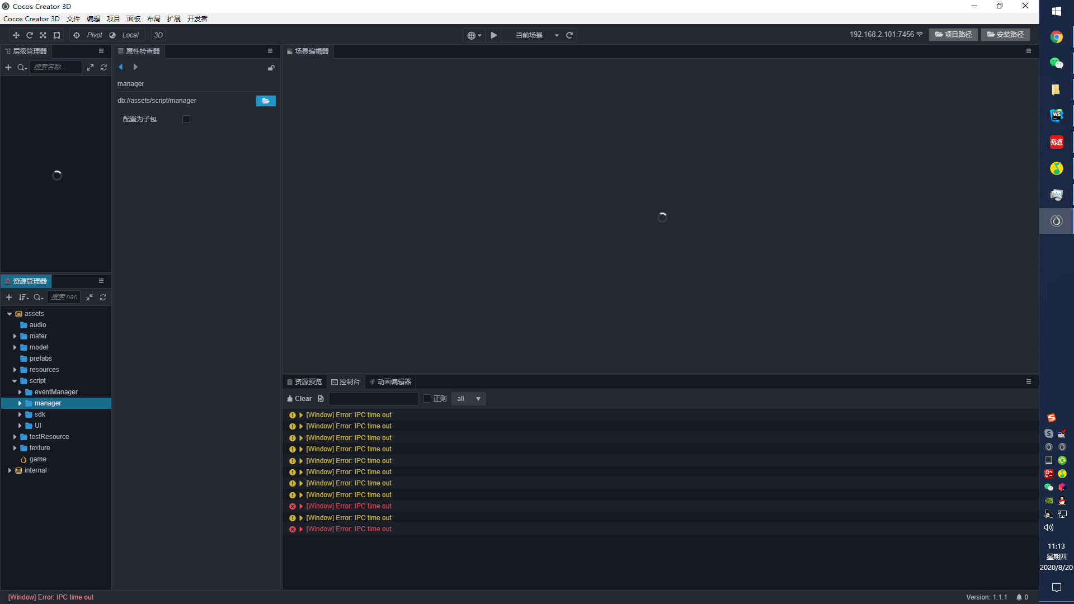The width and height of the screenshot is (1074, 604).
Task: Open the 当前场景 preview scene dropdown
Action: click(x=536, y=35)
